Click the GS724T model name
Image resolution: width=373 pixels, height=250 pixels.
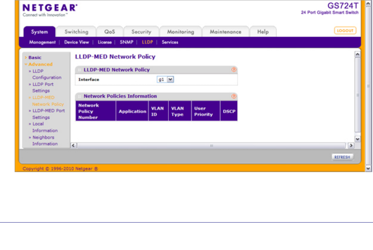click(x=343, y=6)
